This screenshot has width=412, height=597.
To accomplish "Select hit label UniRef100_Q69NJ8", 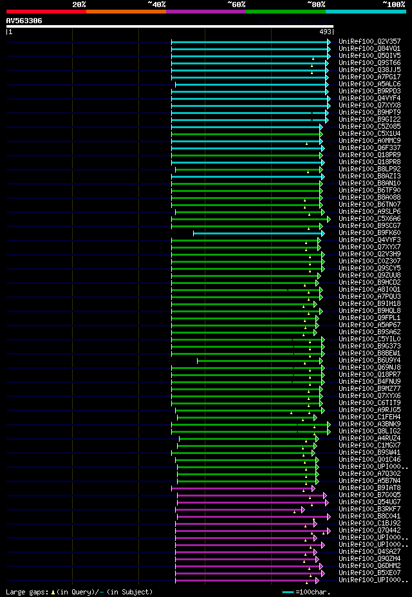I will click(370, 368).
